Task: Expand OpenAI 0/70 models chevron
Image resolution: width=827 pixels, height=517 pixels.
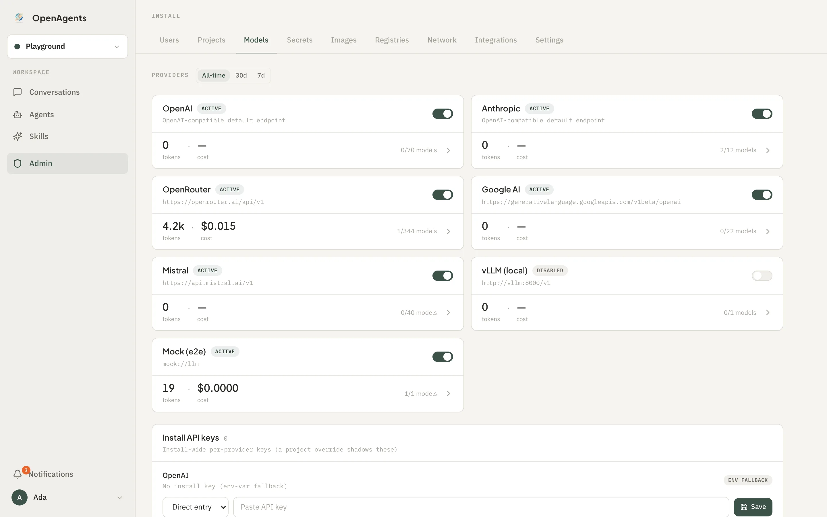Action: [x=448, y=151]
